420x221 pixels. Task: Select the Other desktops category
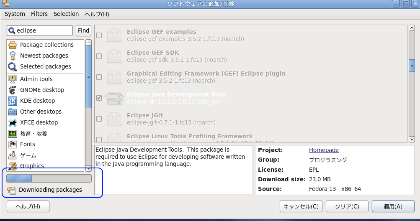click(41, 112)
